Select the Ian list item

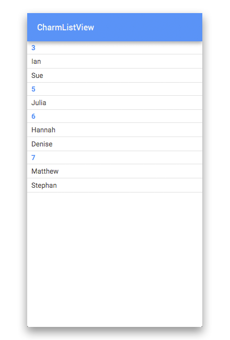tap(114, 61)
